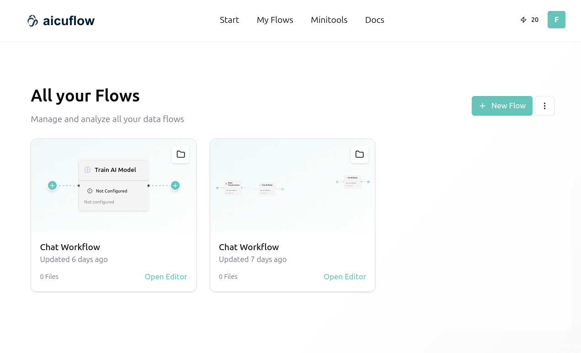Image resolution: width=581 pixels, height=353 pixels.
Task: Open Editor for flow updated 7 days ago
Action: [345, 277]
